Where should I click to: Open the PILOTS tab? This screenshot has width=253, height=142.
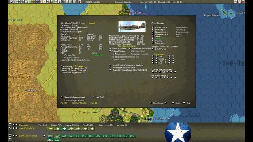pos(64,103)
